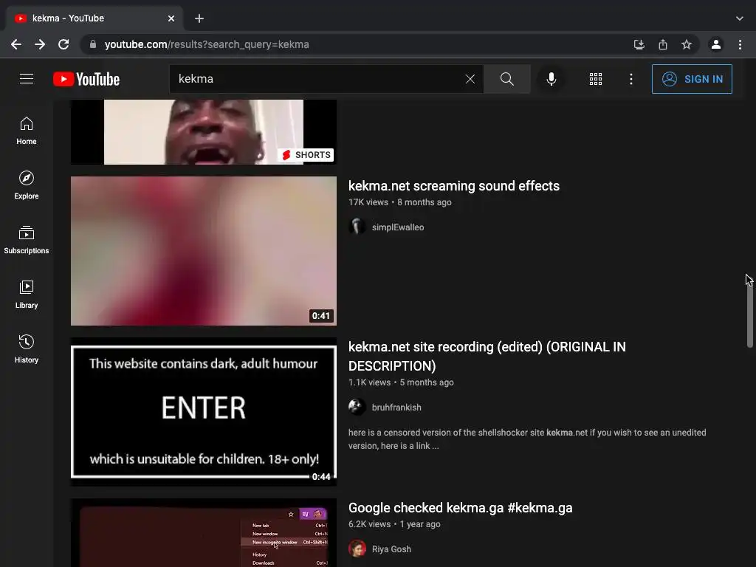Open YouTube settings three-dot menu

click(x=631, y=79)
